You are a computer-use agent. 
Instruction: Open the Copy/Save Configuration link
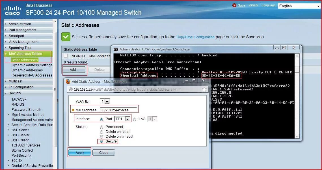click(195, 37)
